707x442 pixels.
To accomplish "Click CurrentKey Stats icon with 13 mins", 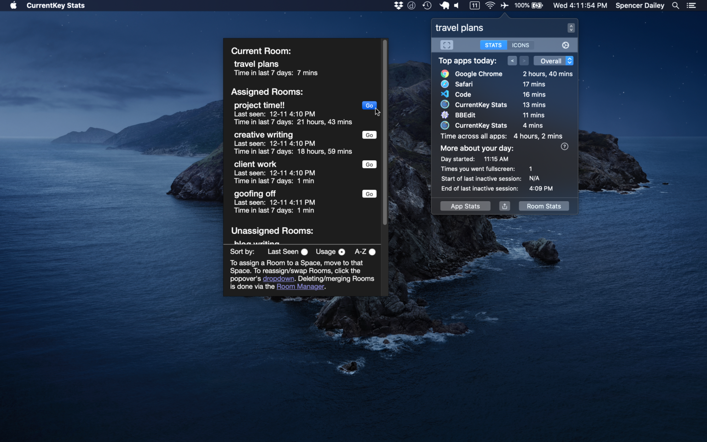I will click(x=445, y=105).
